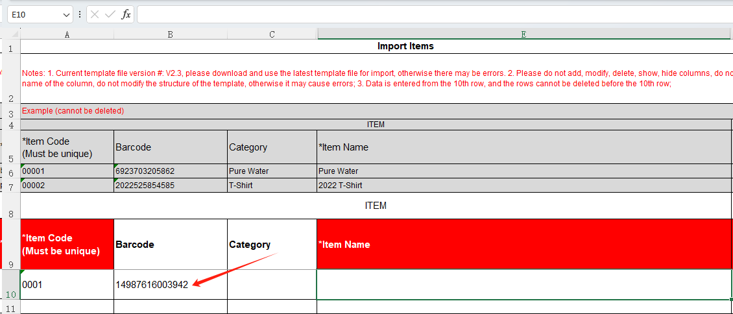
Task: Select column C header
Action: point(272,34)
